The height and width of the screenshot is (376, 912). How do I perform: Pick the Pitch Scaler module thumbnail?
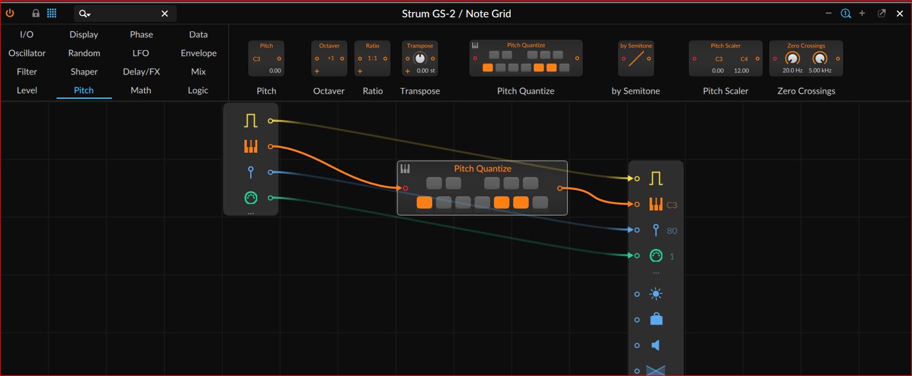pos(725,58)
